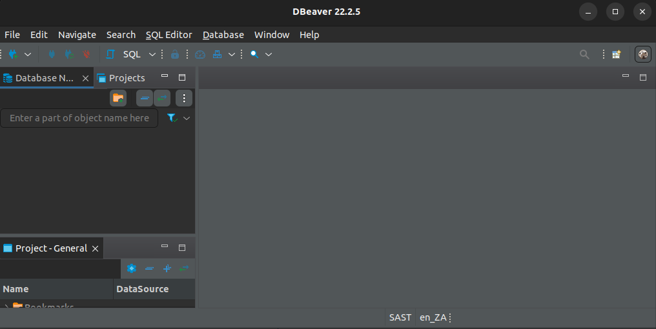656x329 pixels.
Task: Open the Database menu
Action: tap(223, 35)
